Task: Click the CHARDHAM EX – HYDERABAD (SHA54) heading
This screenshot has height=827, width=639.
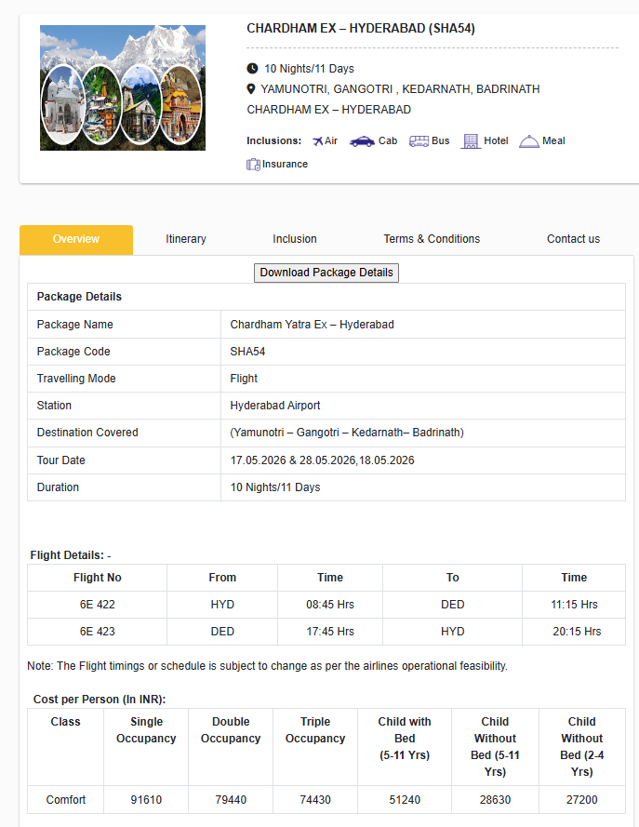Action: point(361,29)
